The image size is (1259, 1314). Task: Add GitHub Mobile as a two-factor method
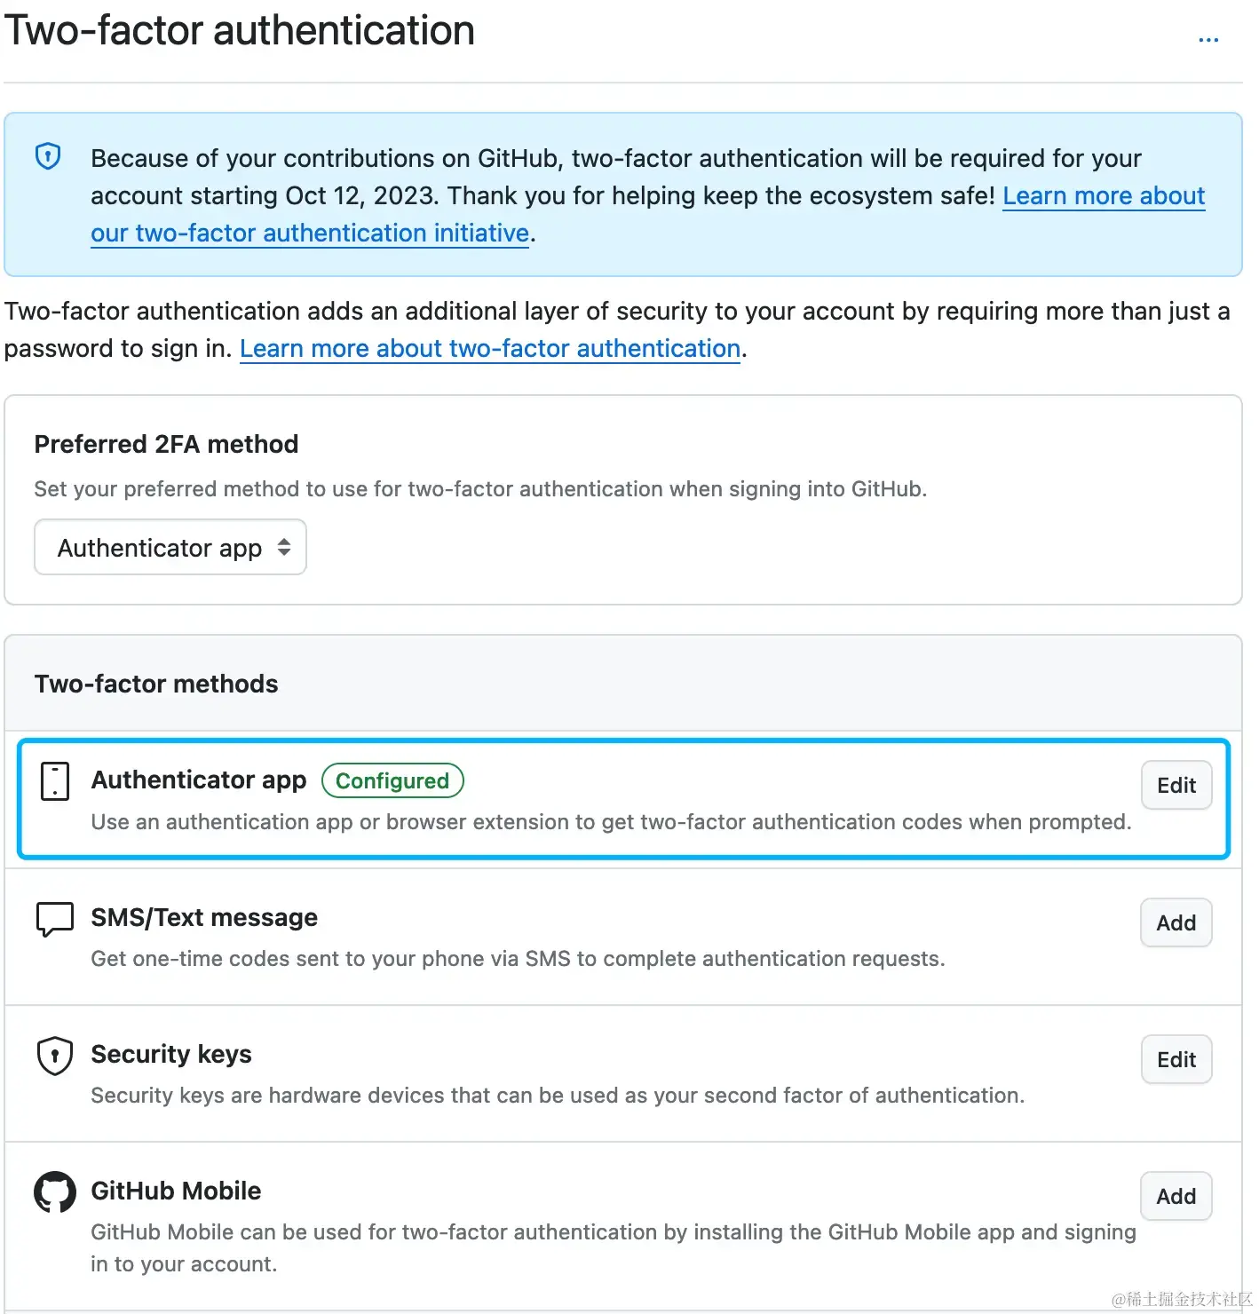(1176, 1197)
